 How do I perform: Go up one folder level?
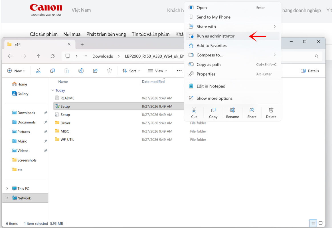[x=38, y=56]
